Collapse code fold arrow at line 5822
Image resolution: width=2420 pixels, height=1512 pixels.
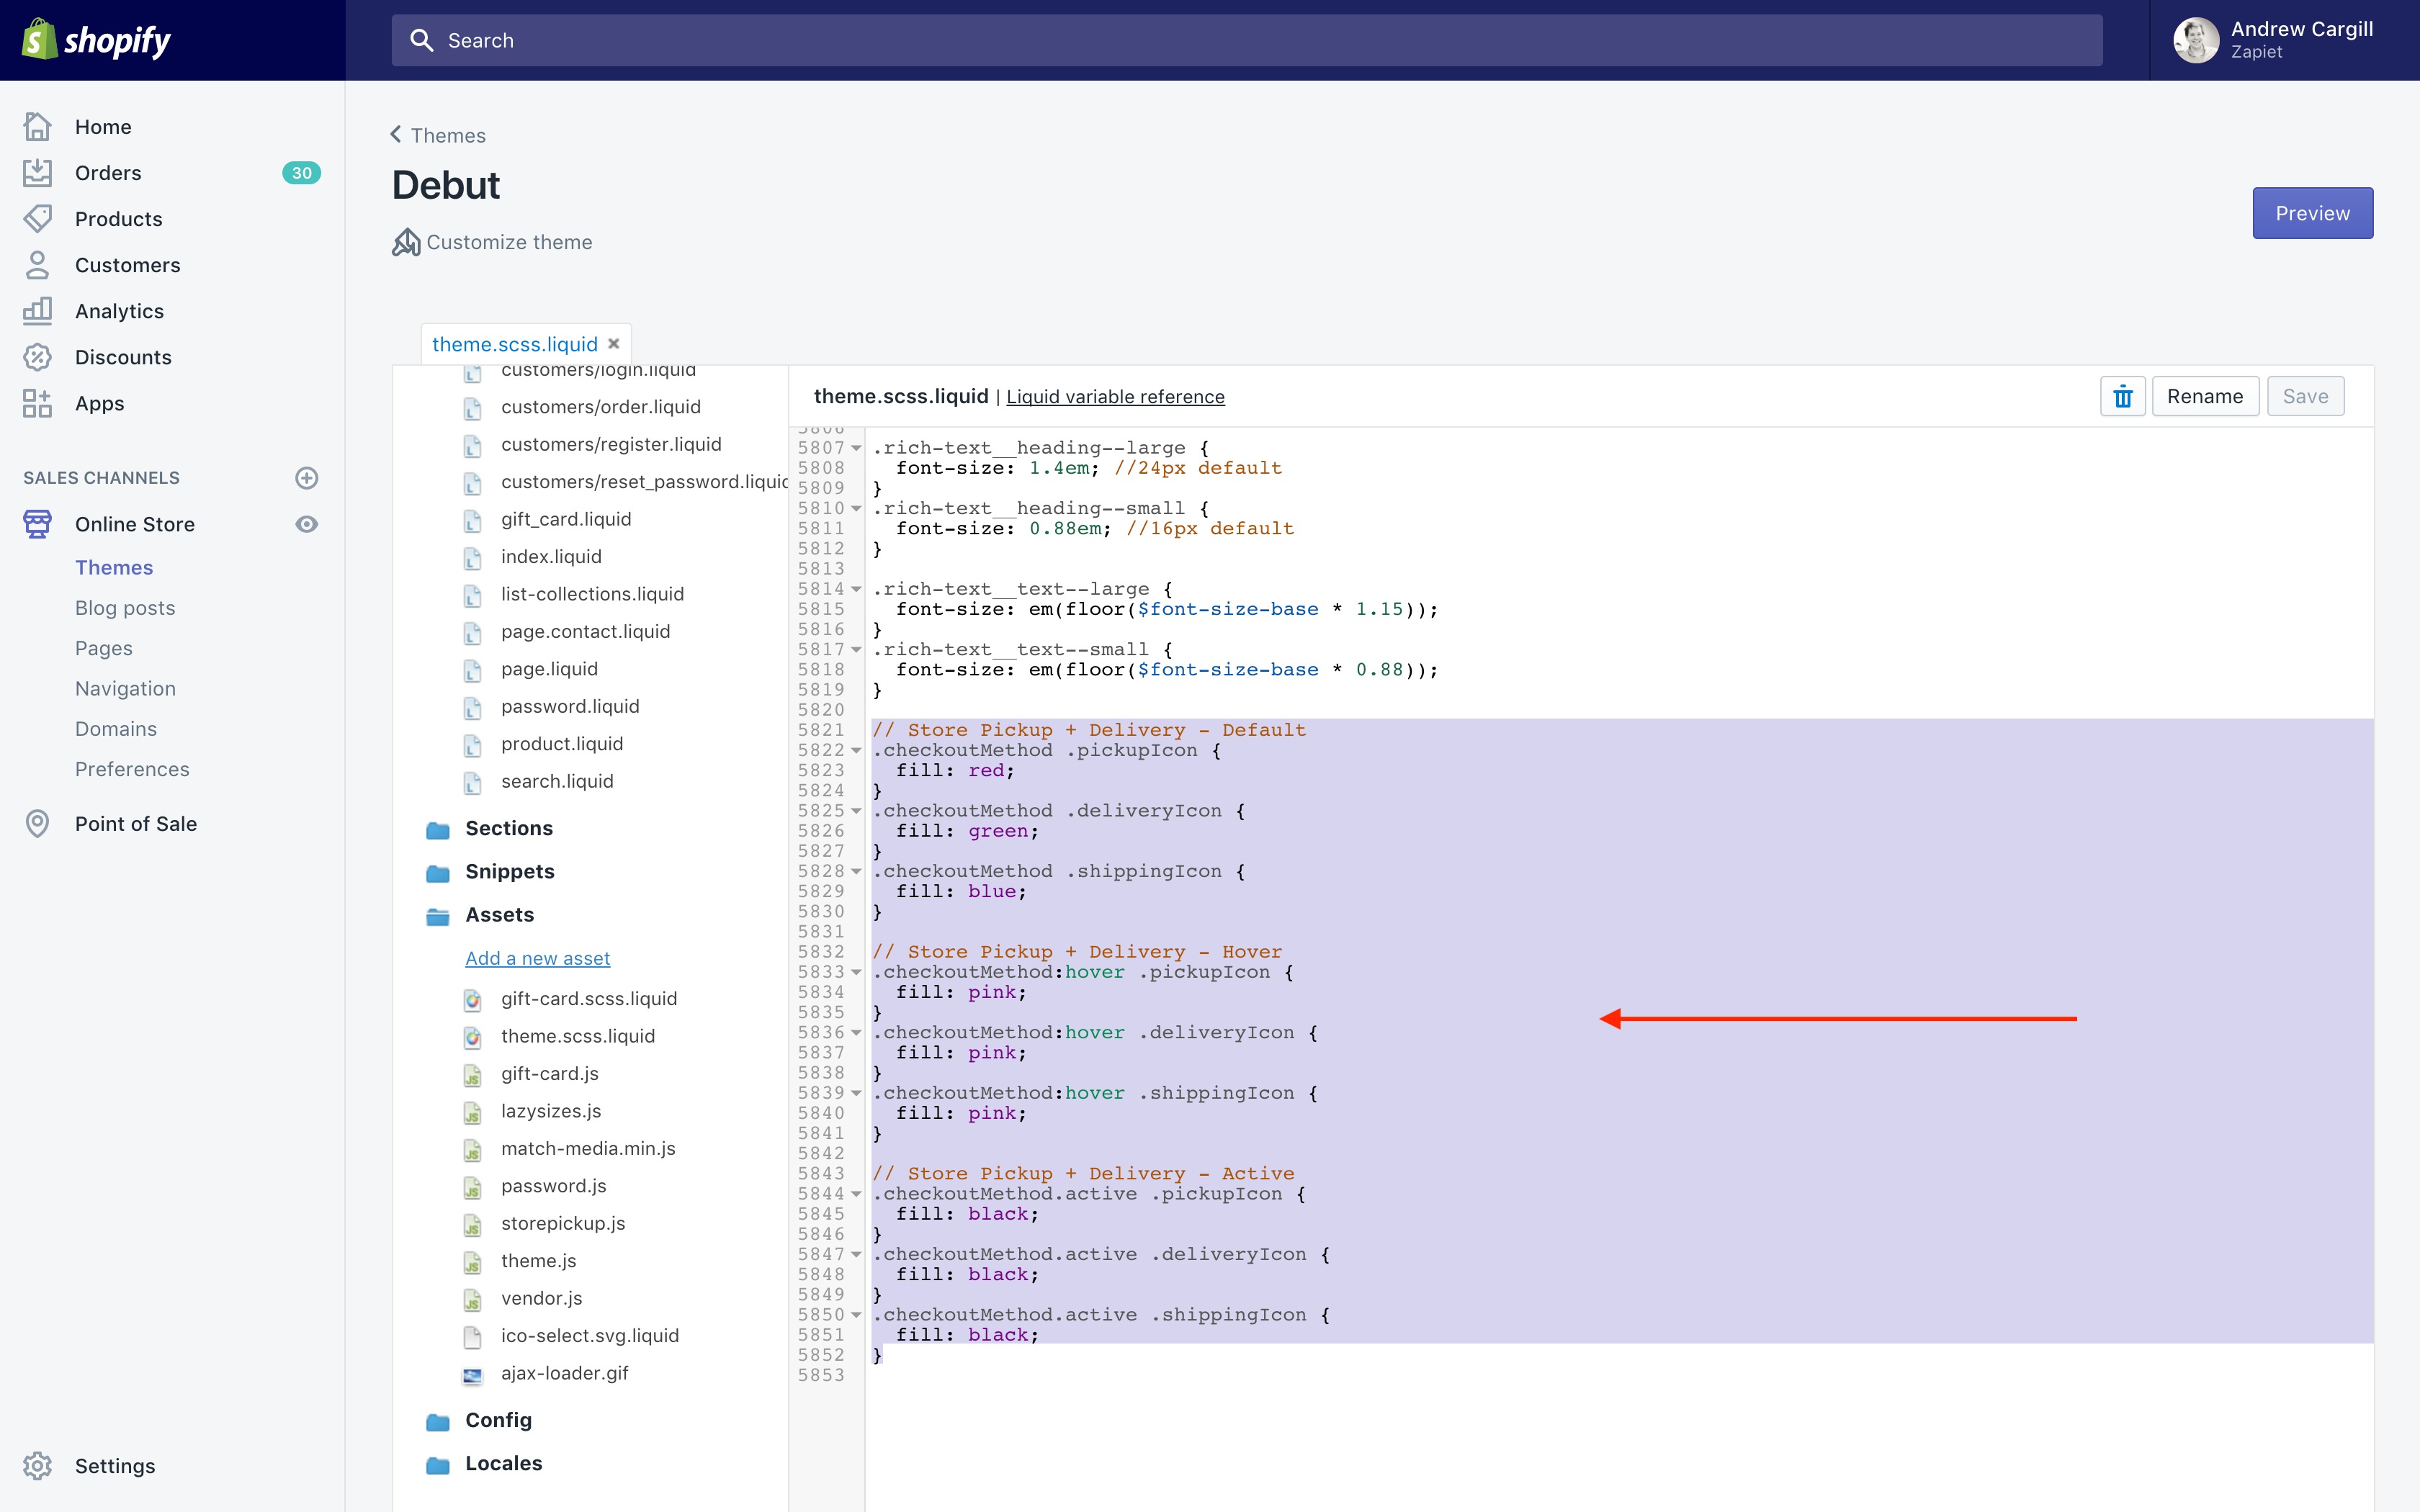(857, 751)
